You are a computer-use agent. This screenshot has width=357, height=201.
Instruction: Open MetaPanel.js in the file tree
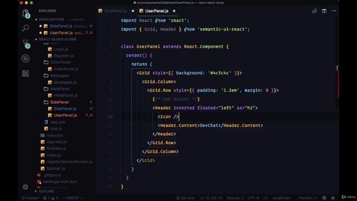(x=66, y=95)
